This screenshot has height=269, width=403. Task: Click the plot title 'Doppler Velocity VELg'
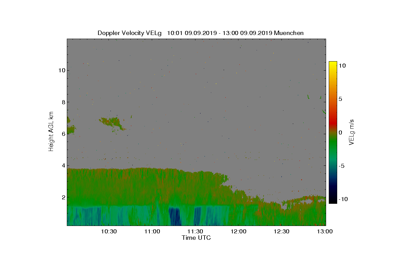[x=129, y=33]
